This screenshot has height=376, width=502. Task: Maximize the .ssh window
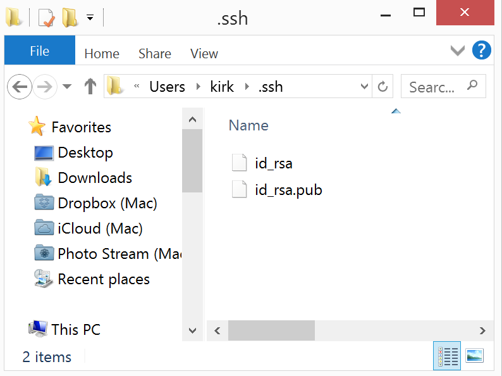(419, 13)
